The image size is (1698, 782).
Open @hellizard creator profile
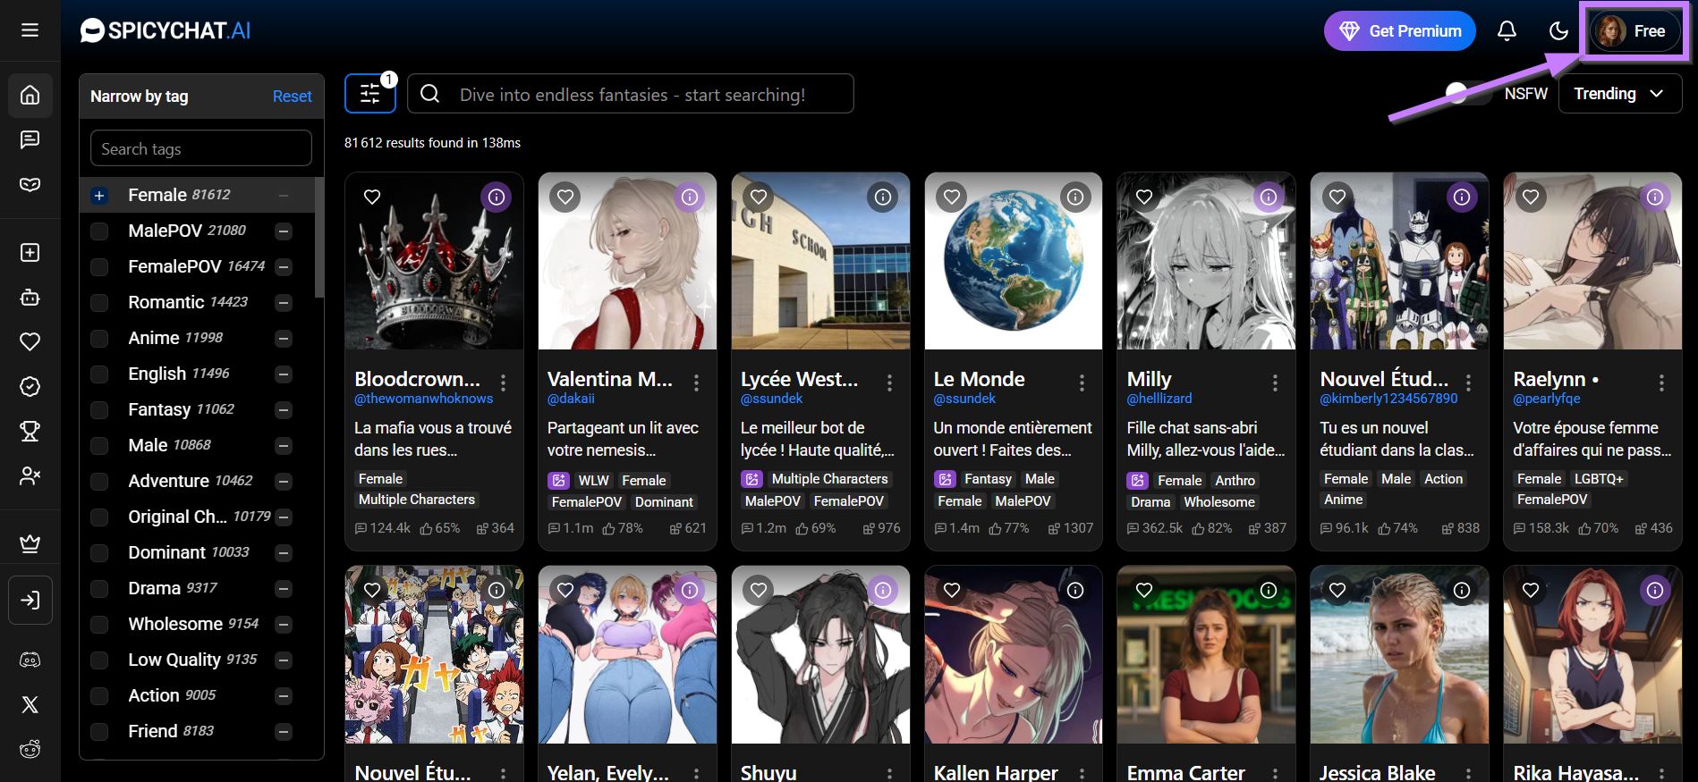(x=1159, y=399)
